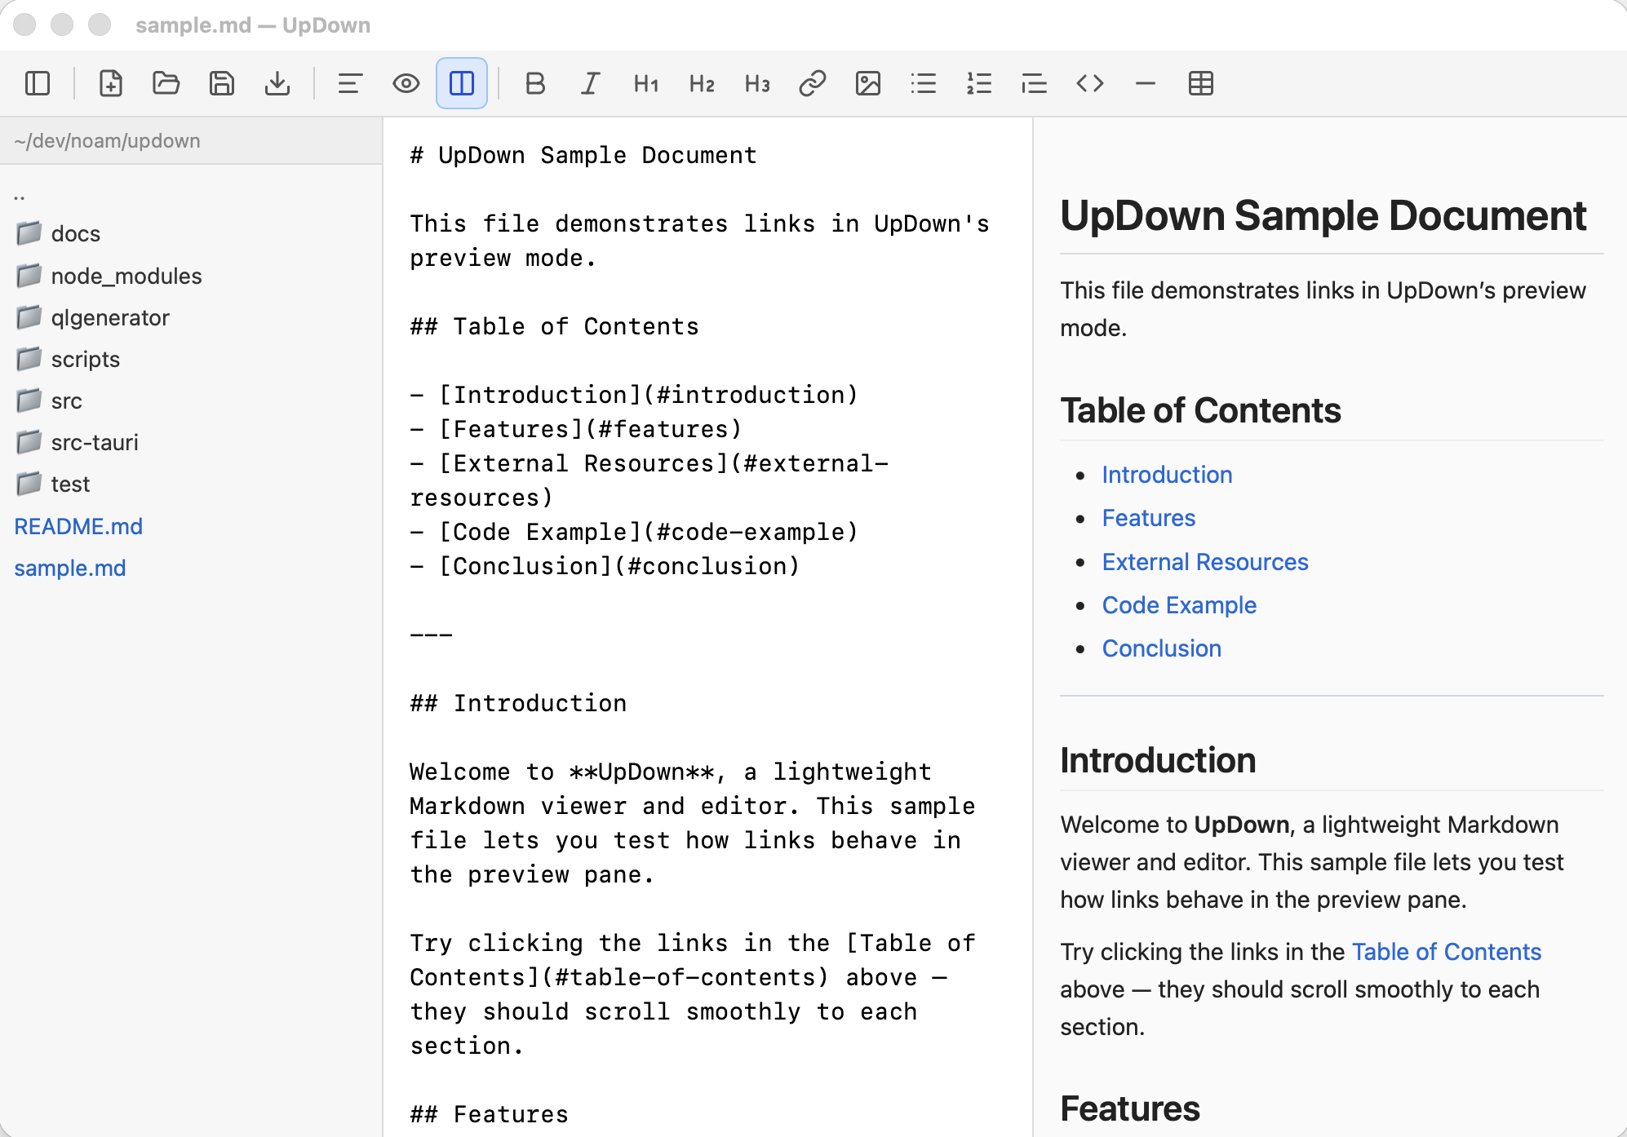Screen dimensions: 1627x1137
Task: Follow the Code Example preview link
Action: (1179, 605)
